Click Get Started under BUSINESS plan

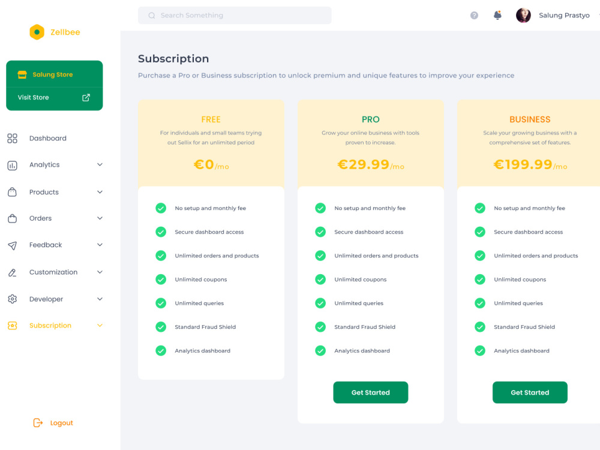pyautogui.click(x=530, y=392)
